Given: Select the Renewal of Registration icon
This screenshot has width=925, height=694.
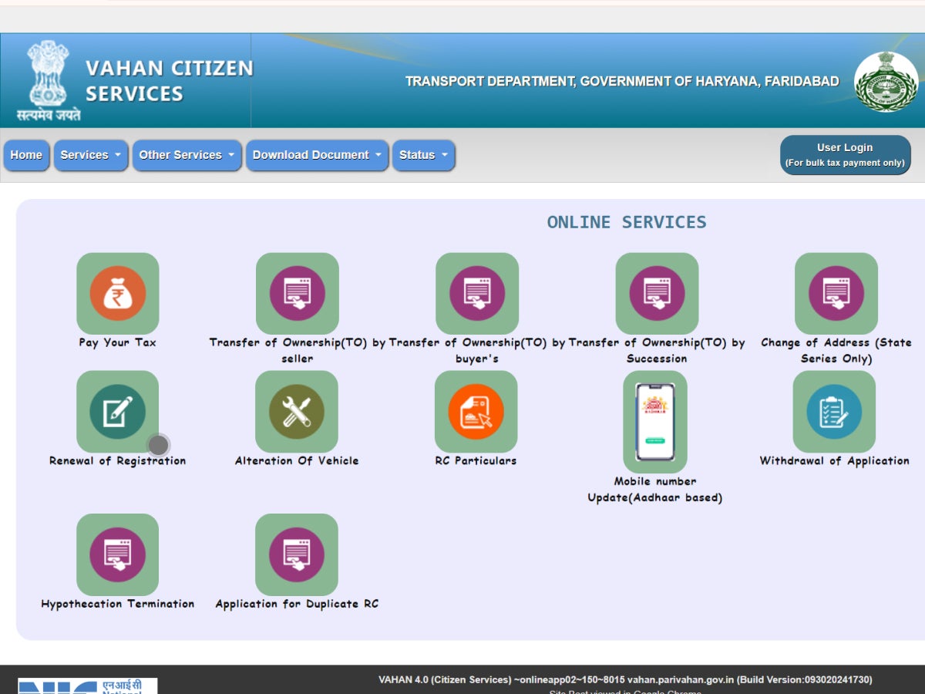Looking at the screenshot, I should coord(117,411).
